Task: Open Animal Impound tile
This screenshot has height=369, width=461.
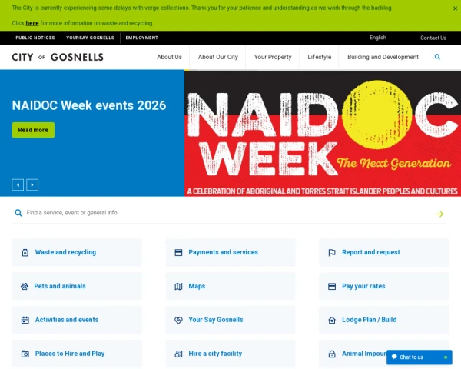Action: [384, 354]
